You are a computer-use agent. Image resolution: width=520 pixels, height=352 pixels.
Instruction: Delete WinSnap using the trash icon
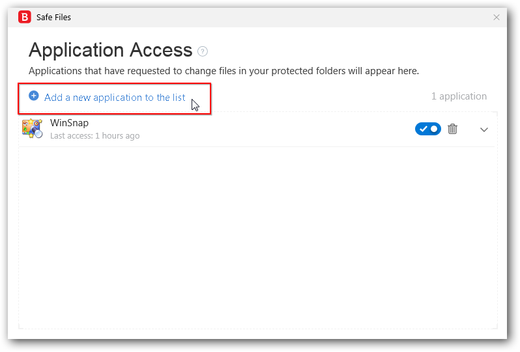pos(453,129)
